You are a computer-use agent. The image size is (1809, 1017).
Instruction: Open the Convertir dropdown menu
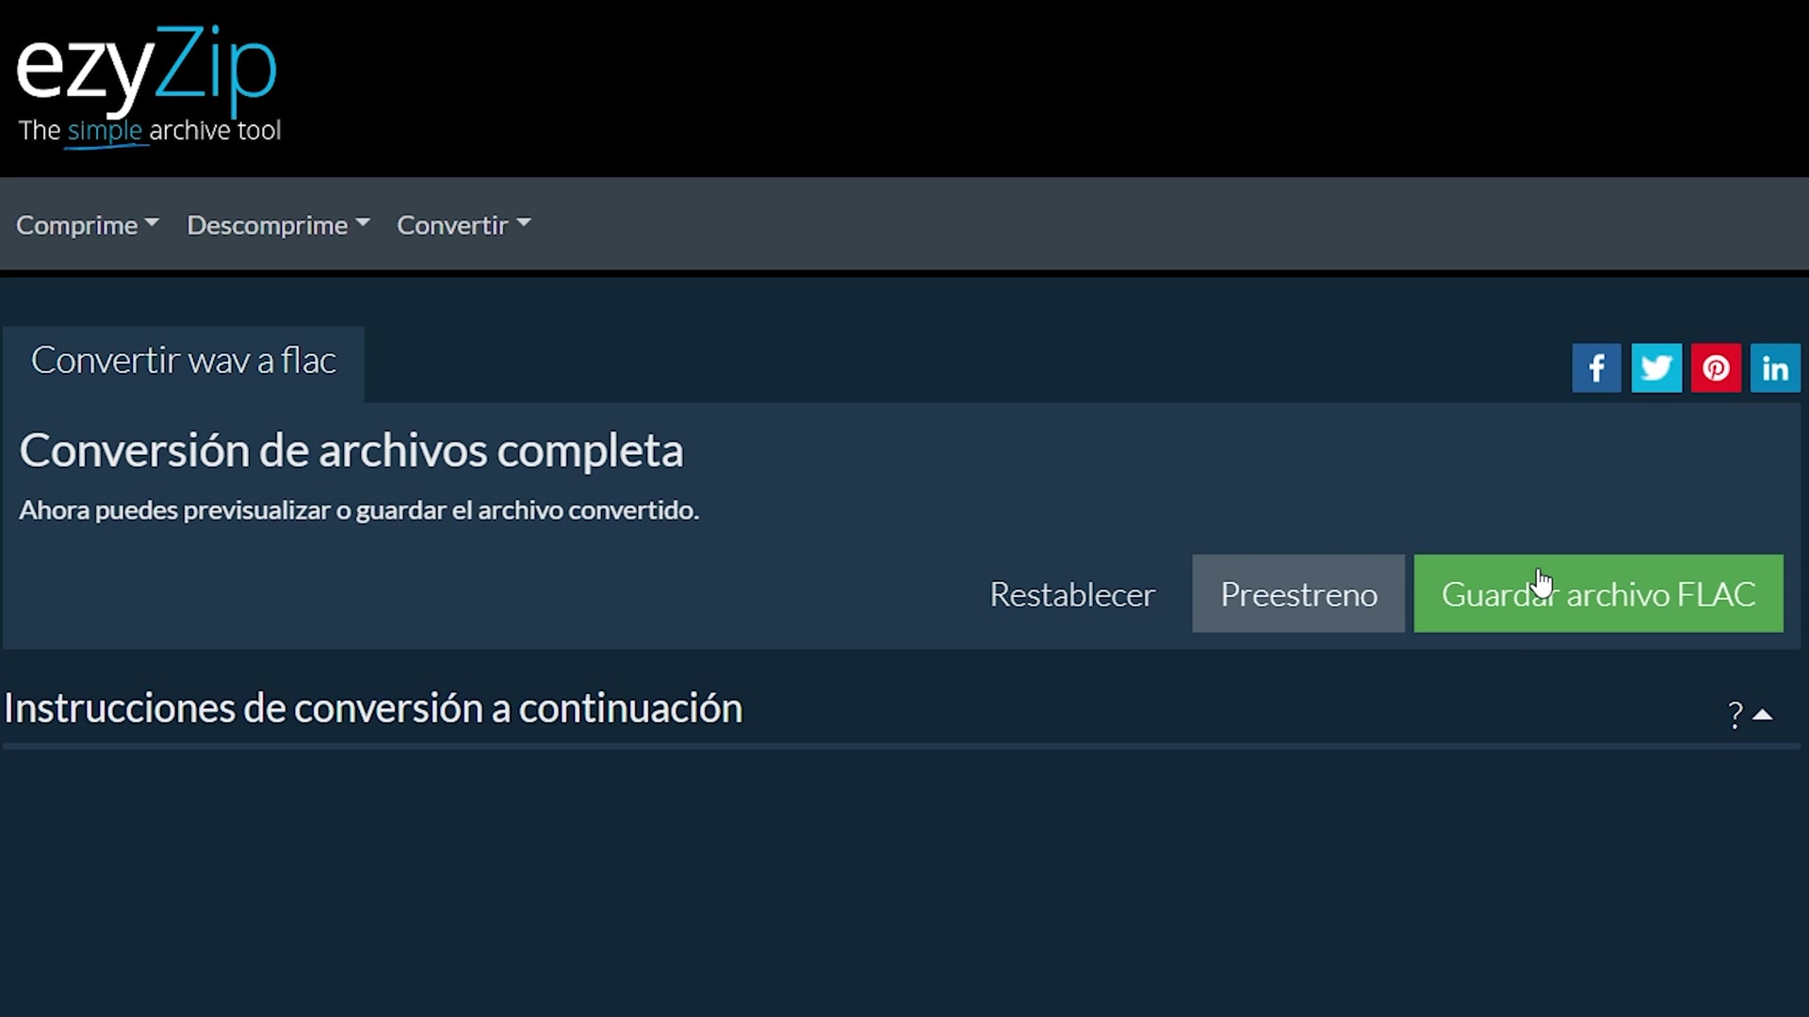(464, 225)
